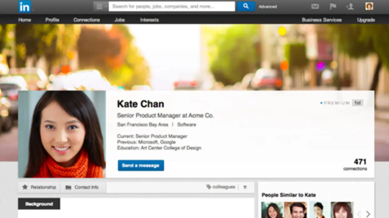Open the Jobs menu item

(x=119, y=20)
